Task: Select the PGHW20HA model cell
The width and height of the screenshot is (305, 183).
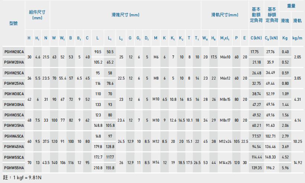Action: (x=14, y=62)
